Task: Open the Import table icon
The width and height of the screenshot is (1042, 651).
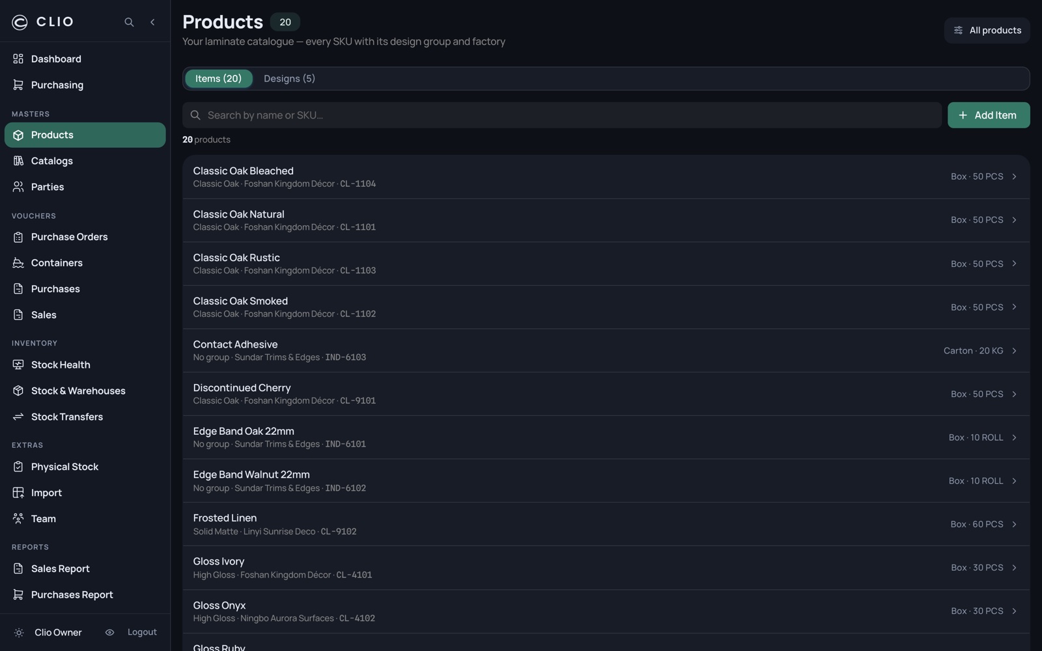Action: pos(18,493)
